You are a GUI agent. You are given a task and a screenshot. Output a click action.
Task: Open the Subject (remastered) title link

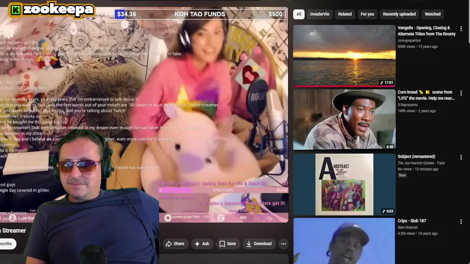416,157
